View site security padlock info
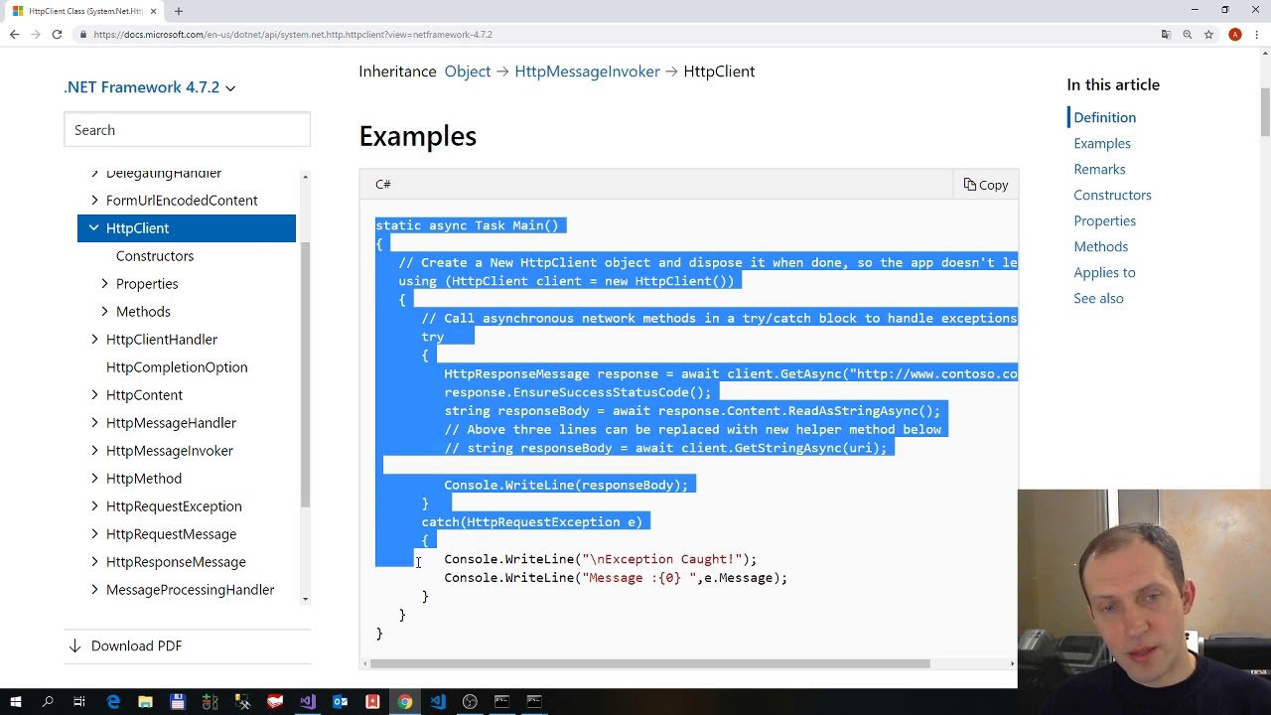1271x715 pixels. [x=83, y=35]
